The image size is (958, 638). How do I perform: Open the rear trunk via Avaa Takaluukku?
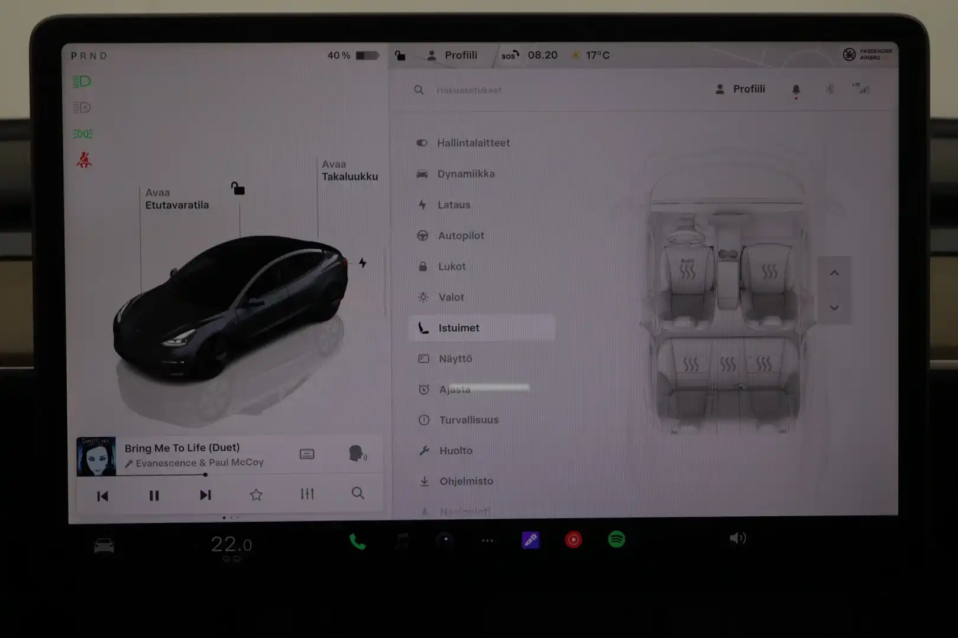pos(349,171)
